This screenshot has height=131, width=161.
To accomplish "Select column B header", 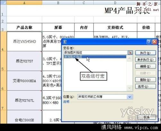I will pyautogui.click(x=58, y=3).
